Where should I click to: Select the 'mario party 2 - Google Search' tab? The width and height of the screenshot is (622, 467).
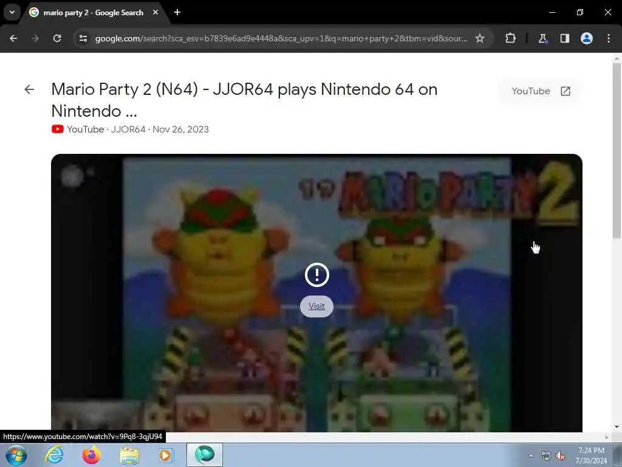pos(93,13)
